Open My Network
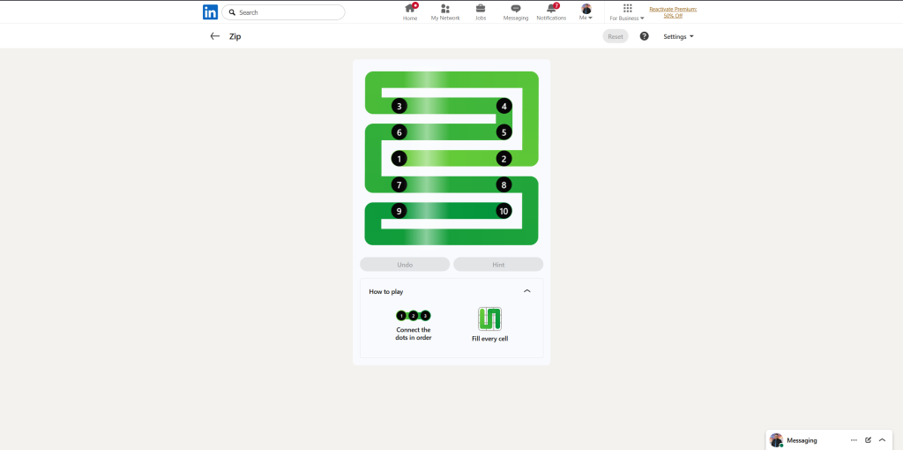903x450 pixels. pos(445,11)
